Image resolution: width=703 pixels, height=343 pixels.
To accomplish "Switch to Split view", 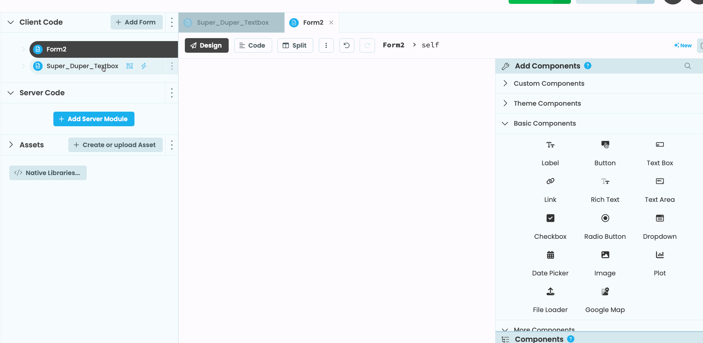I will 295,45.
